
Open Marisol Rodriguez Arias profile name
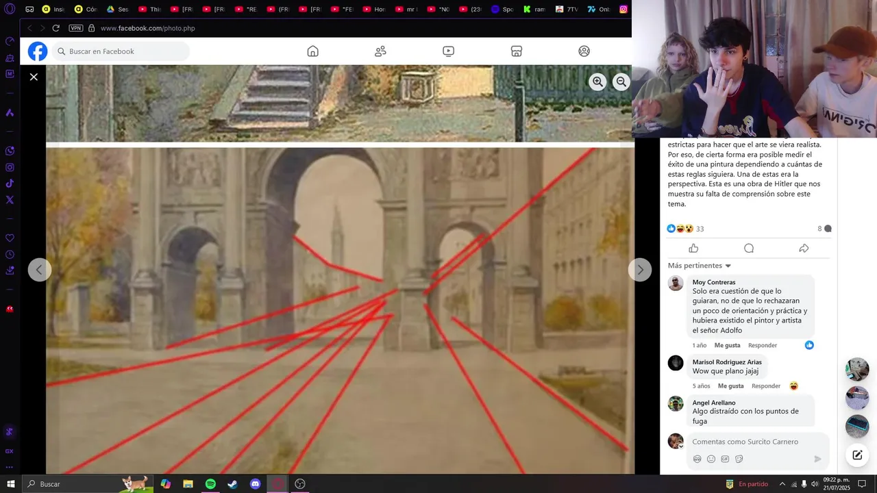[x=727, y=362]
